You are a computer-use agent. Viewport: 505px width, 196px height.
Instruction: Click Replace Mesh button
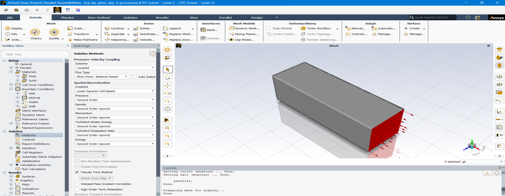(178, 34)
